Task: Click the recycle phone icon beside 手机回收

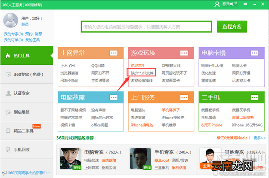Action: tap(8, 150)
